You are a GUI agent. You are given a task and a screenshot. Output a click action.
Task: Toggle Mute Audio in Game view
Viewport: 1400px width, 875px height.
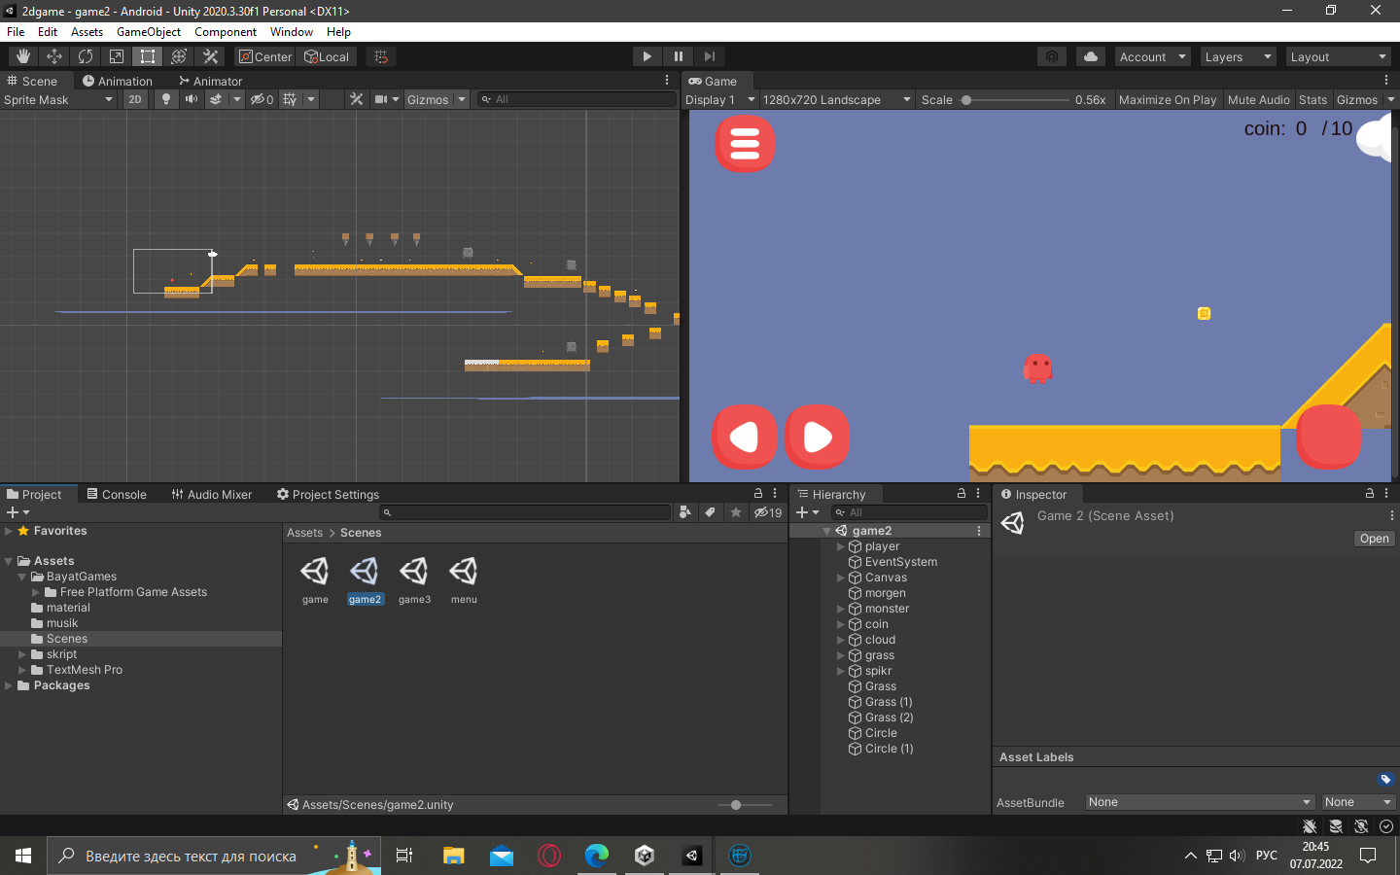[x=1259, y=99]
